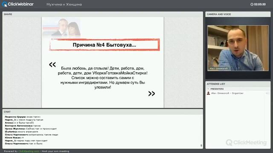Click the slide paragraph starting 'Была любовь'

tap(103, 78)
